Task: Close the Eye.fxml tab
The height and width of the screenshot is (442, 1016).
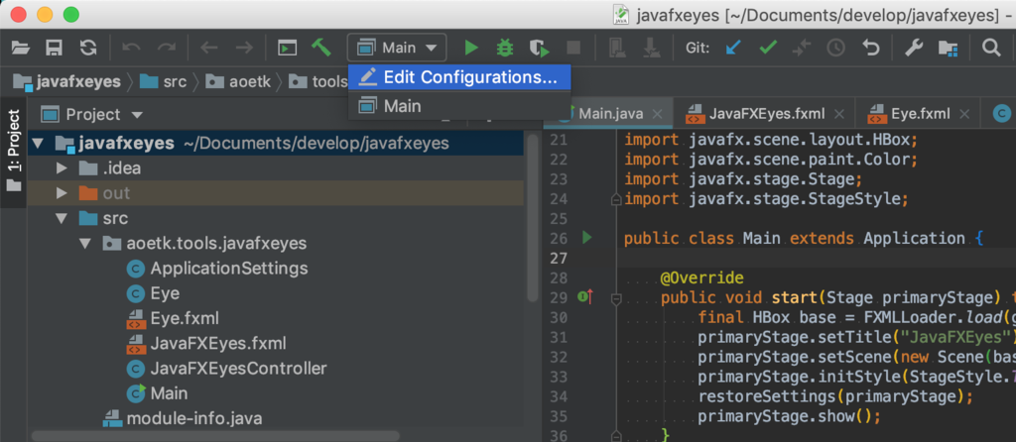Action: coord(964,115)
